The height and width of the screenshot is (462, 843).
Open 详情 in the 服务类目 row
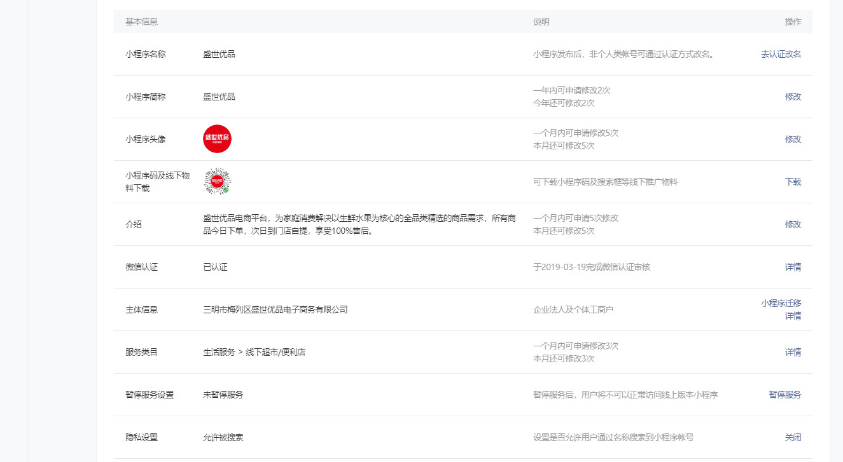click(793, 352)
